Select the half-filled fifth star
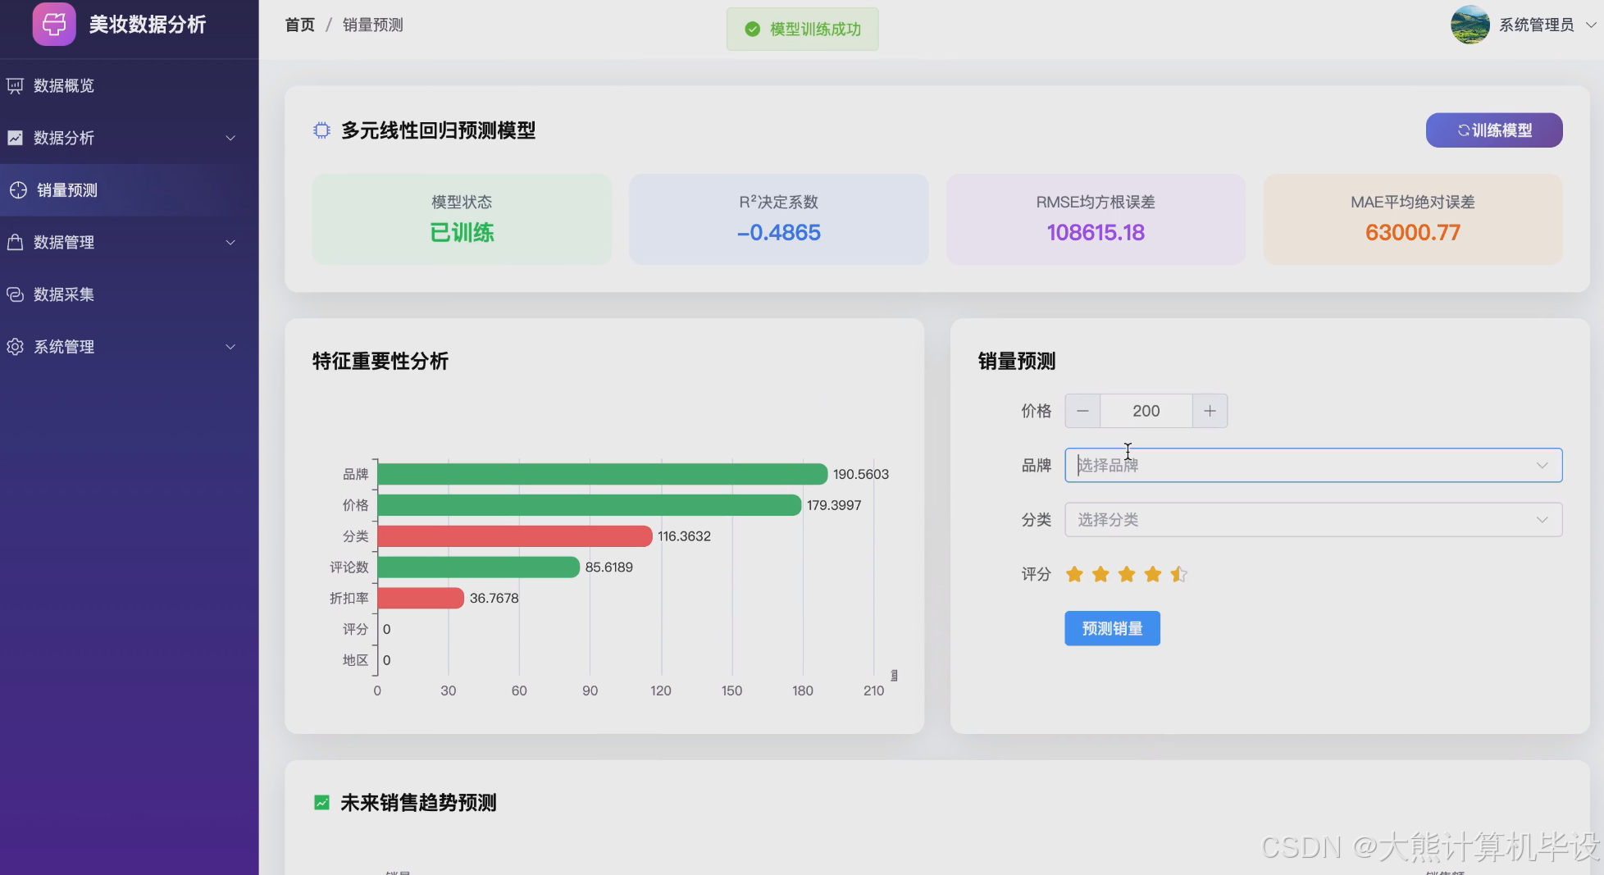 point(1178,574)
